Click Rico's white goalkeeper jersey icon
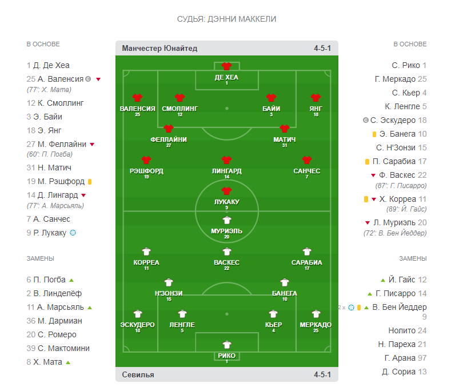 coord(226,344)
